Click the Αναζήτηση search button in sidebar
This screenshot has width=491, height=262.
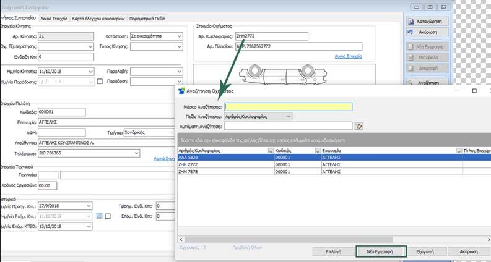[427, 82]
